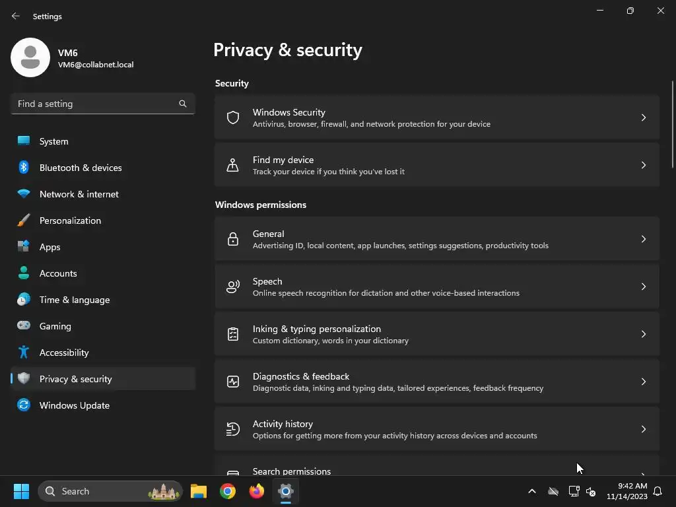Image resolution: width=676 pixels, height=507 pixels.
Task: Click the General lock icon
Action: 232,239
